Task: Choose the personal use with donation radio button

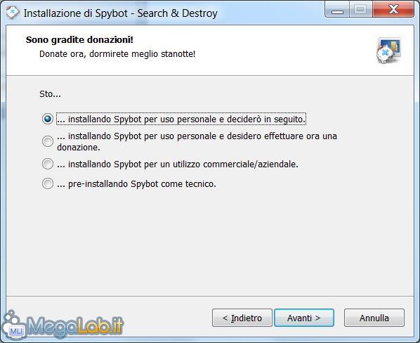Action: 48,141
